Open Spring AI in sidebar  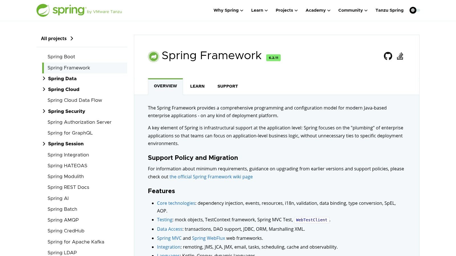(x=58, y=198)
